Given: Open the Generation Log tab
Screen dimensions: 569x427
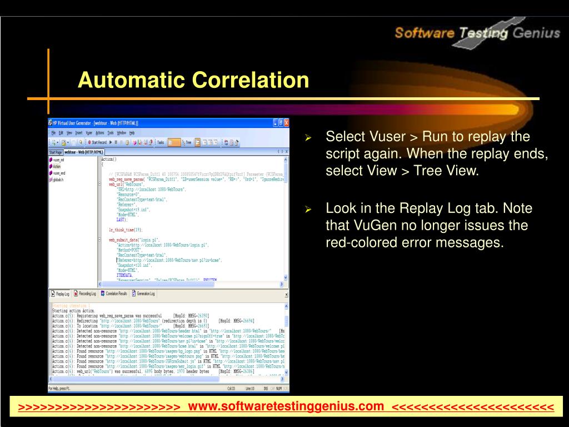Looking at the screenshot, I should pyautogui.click(x=143, y=294).
